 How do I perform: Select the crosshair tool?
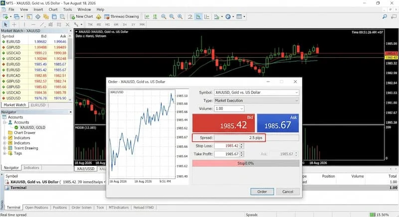14,24
